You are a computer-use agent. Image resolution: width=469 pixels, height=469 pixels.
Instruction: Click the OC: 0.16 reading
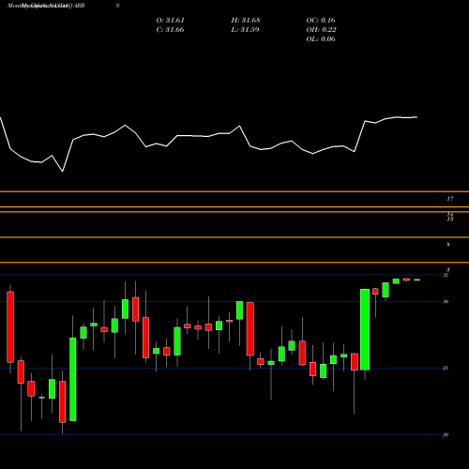tap(321, 21)
